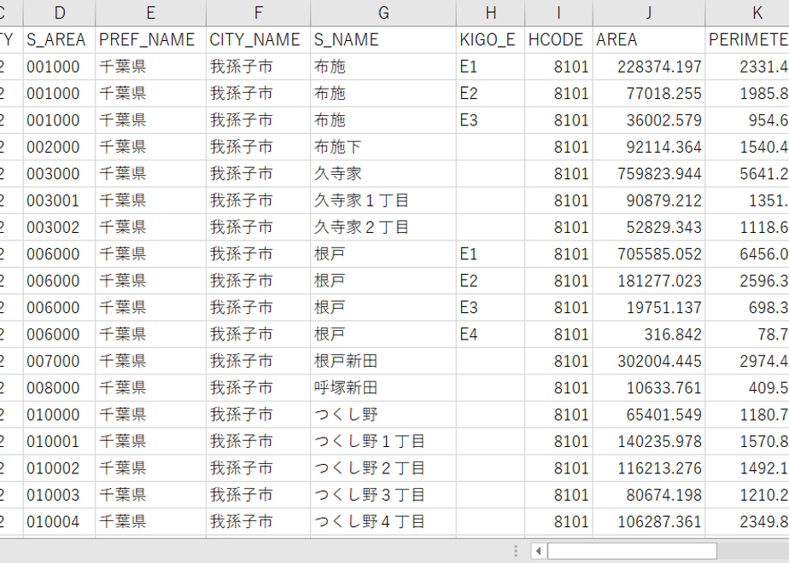Select the 布施下 name cell
Screen dimensions: 789x563
coord(383,147)
